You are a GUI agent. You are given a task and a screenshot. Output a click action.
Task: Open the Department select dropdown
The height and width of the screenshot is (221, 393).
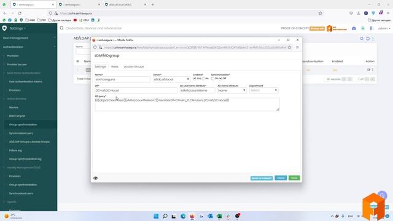point(263,90)
